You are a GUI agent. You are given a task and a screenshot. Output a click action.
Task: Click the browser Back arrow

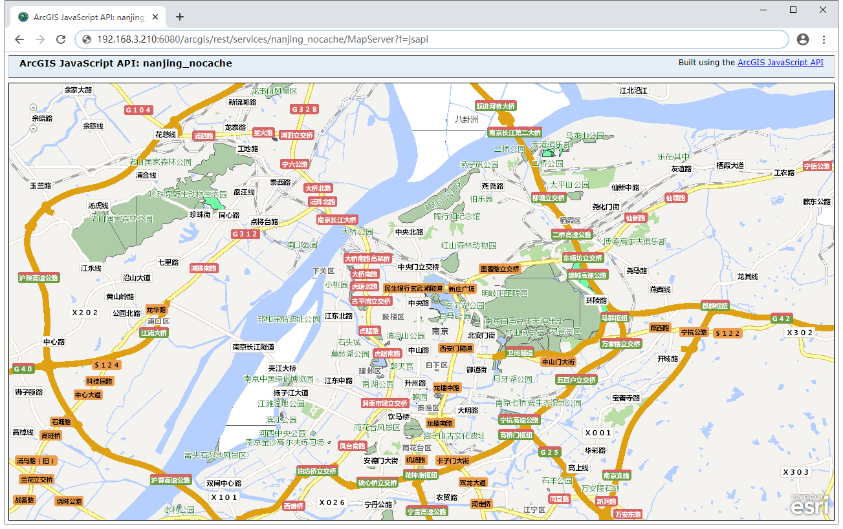click(x=19, y=39)
